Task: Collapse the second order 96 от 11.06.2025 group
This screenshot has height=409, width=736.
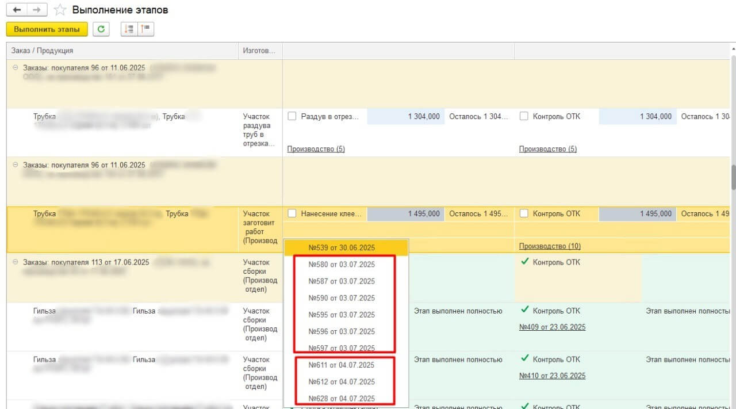Action: point(16,165)
